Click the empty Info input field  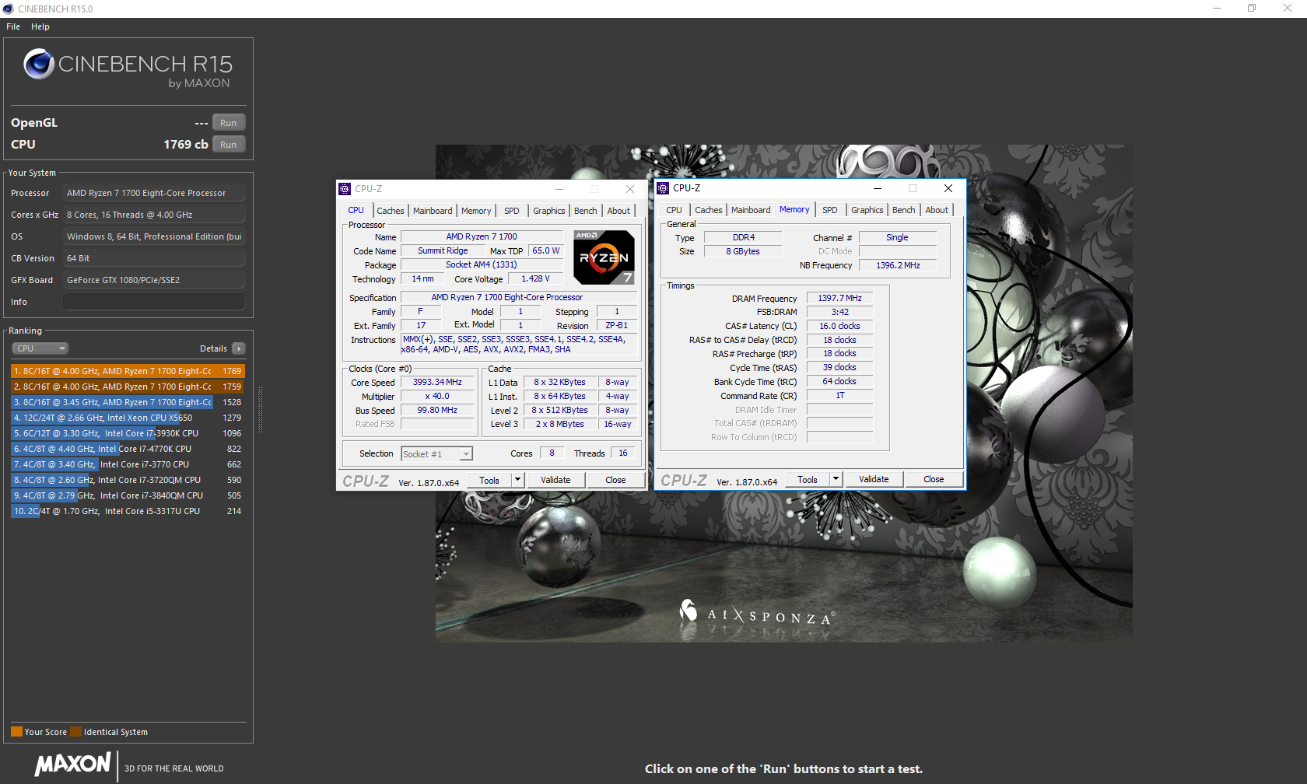[x=154, y=302]
